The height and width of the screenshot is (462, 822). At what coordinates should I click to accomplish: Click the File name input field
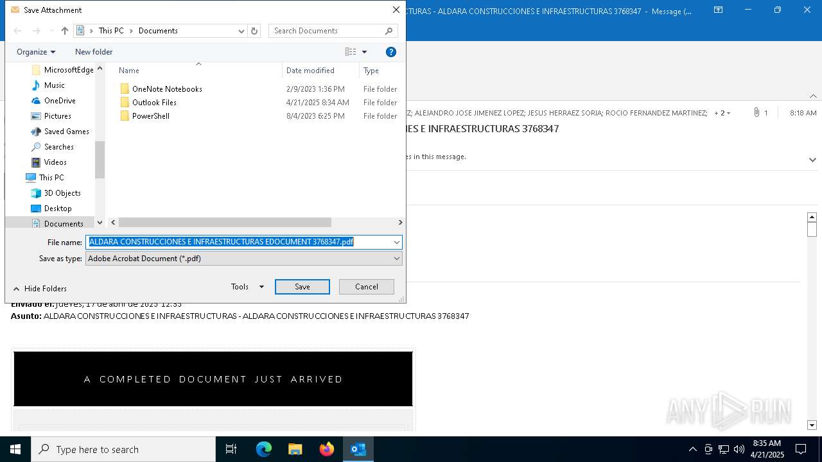pyautogui.click(x=238, y=242)
